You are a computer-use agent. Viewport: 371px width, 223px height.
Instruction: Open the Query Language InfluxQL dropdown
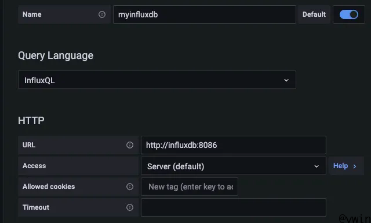[x=157, y=80]
